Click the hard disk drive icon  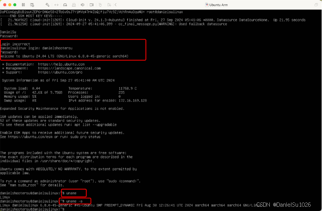(x=65, y=5)
